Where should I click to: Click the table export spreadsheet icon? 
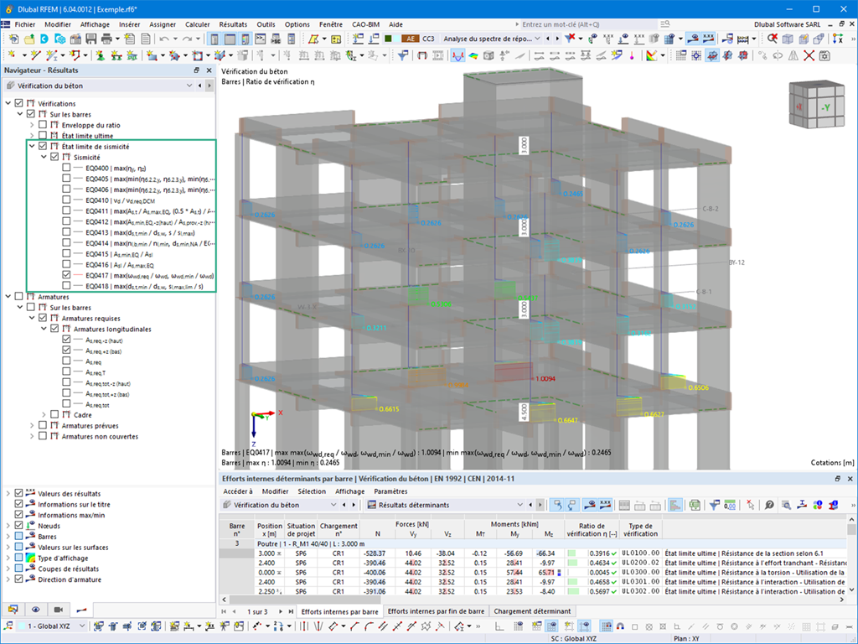[x=695, y=505]
